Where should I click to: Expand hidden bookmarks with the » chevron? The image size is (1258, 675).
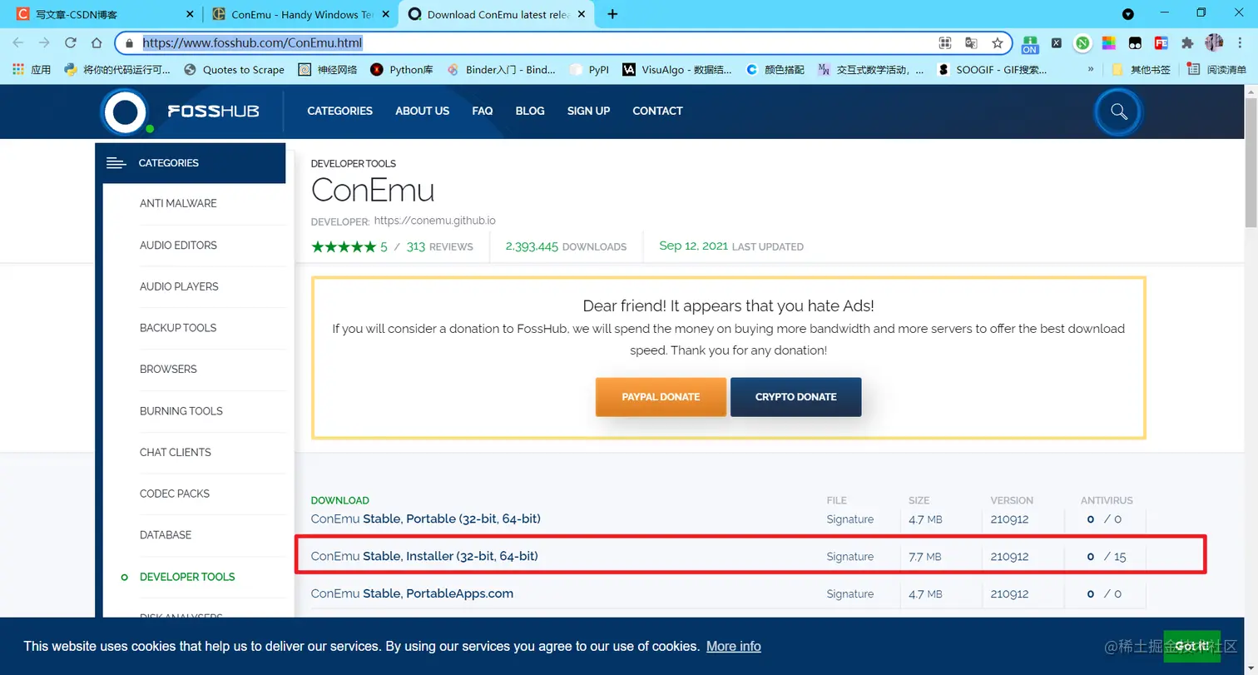pyautogui.click(x=1091, y=70)
